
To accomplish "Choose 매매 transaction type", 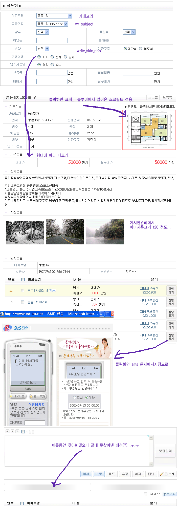I will click(39, 57).
